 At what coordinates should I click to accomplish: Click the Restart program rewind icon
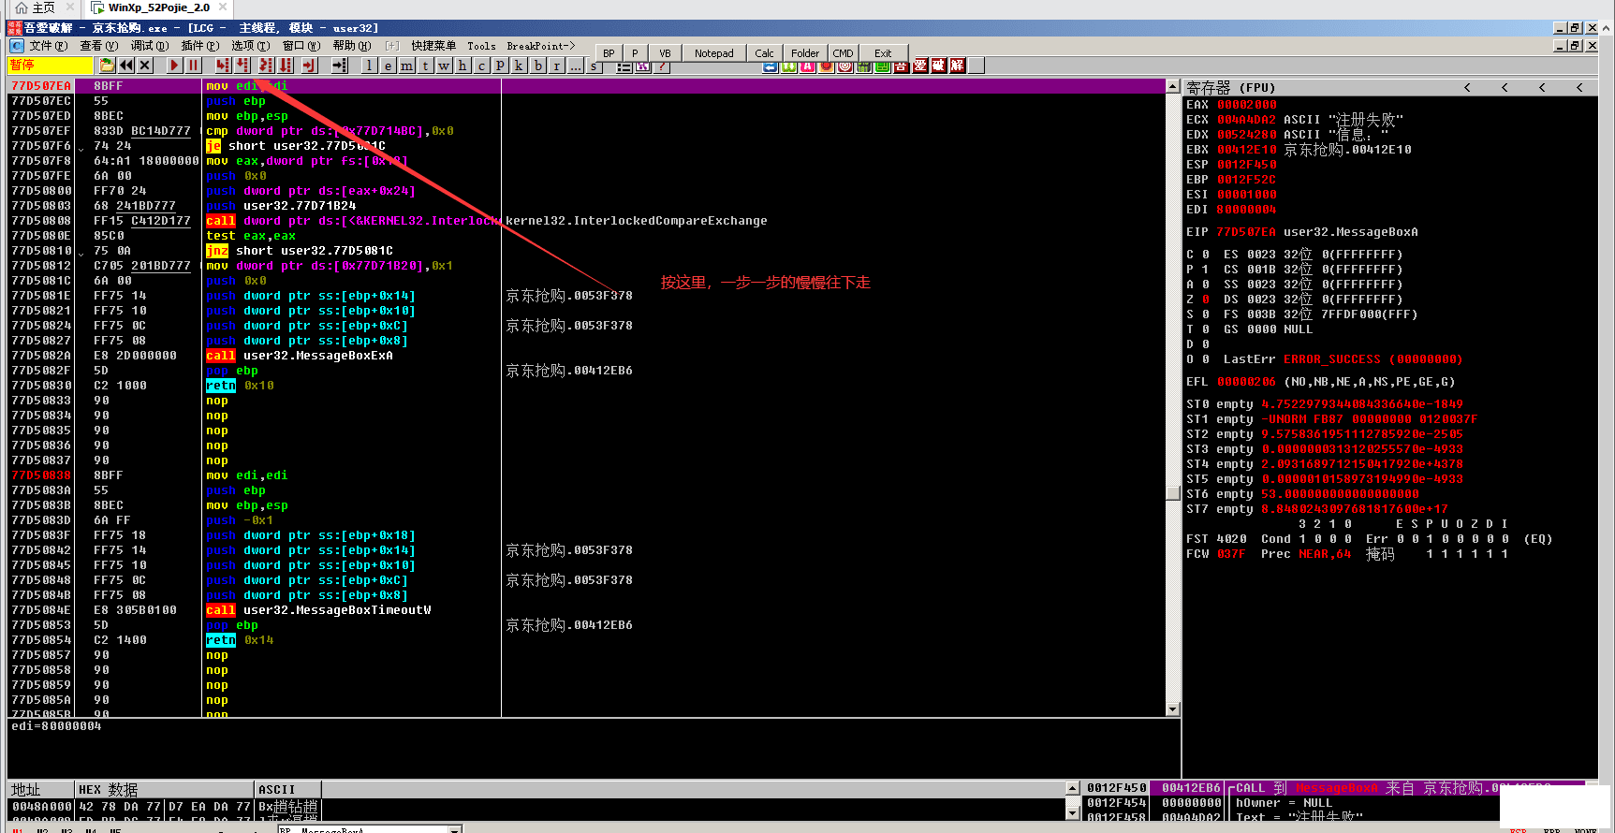tap(126, 66)
